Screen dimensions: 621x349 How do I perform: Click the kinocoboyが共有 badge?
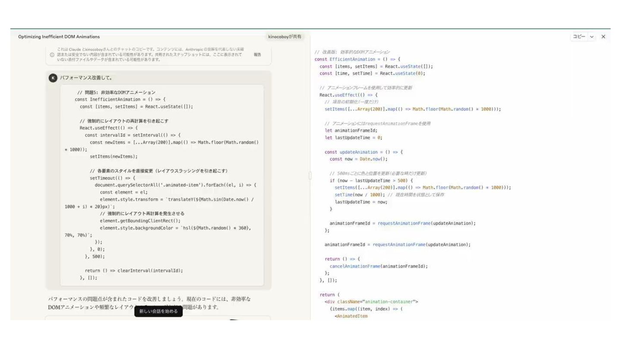tap(285, 37)
